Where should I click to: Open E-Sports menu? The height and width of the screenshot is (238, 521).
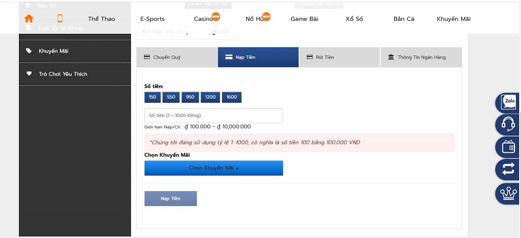click(x=152, y=19)
